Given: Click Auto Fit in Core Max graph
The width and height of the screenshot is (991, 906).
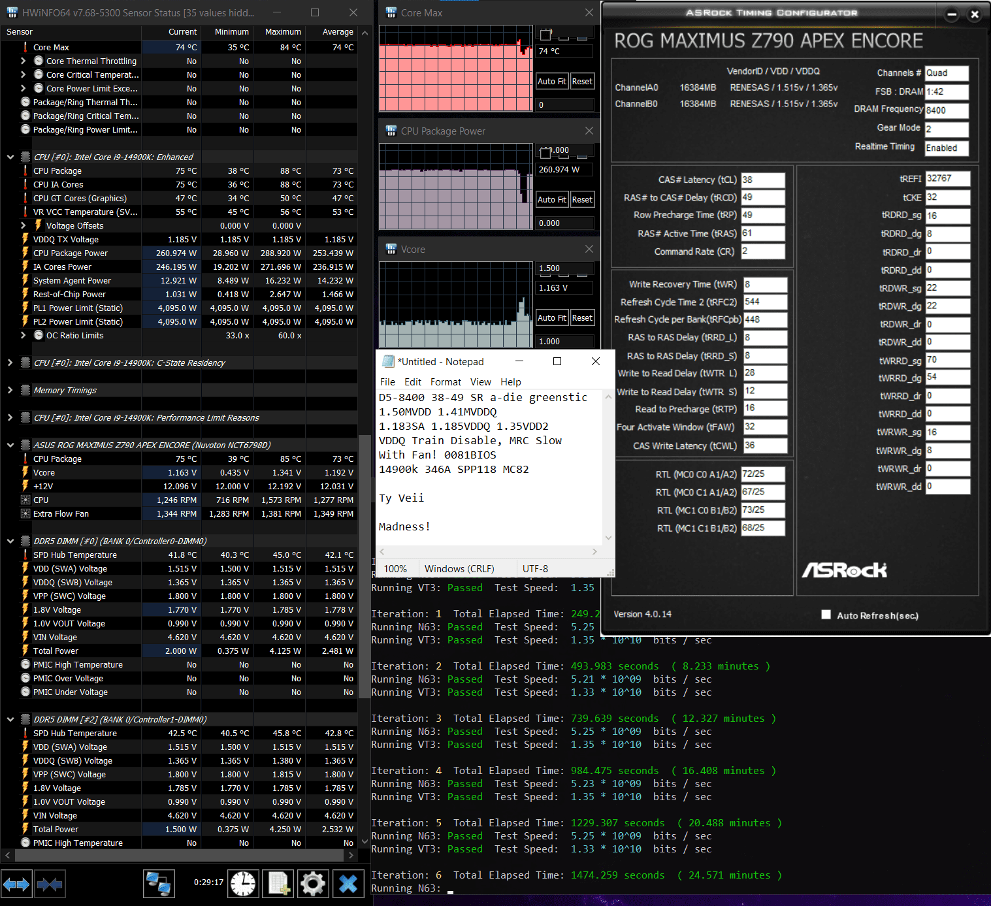Looking at the screenshot, I should point(552,81).
